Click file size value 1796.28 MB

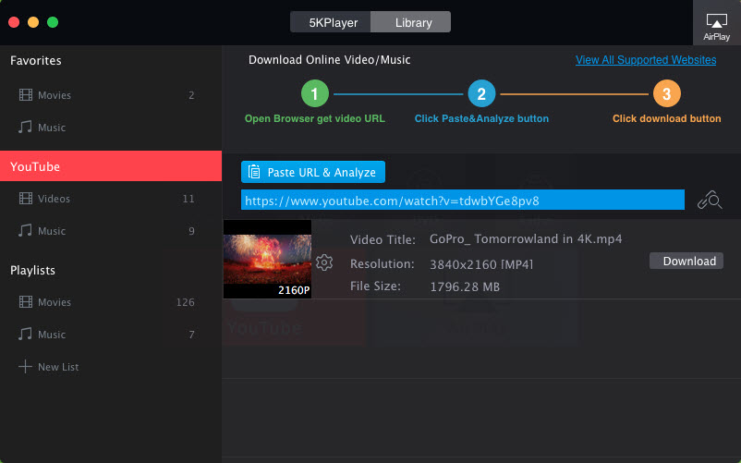coord(465,286)
